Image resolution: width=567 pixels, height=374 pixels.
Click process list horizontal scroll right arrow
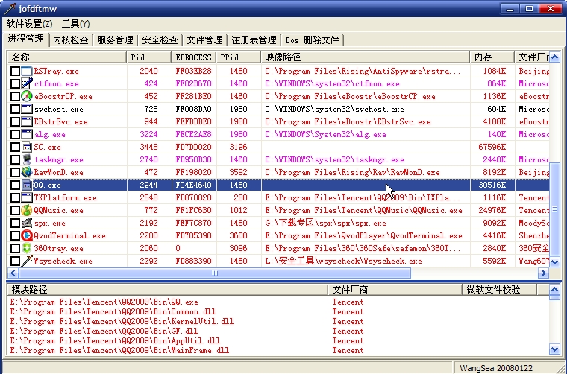click(x=543, y=273)
